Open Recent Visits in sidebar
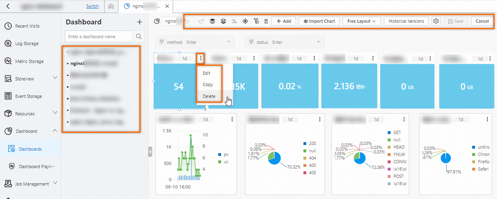 [27, 26]
